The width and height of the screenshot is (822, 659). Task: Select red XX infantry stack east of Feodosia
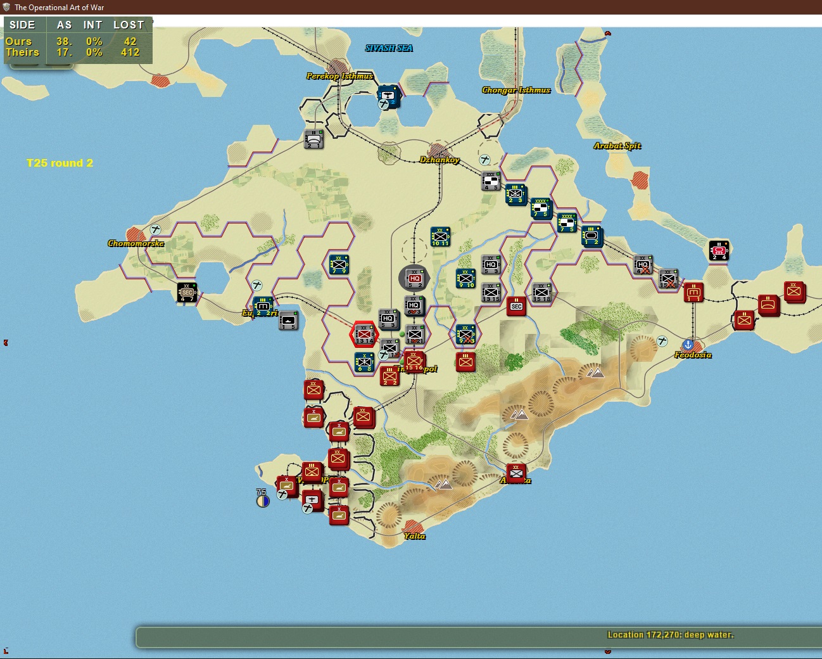tap(794, 292)
